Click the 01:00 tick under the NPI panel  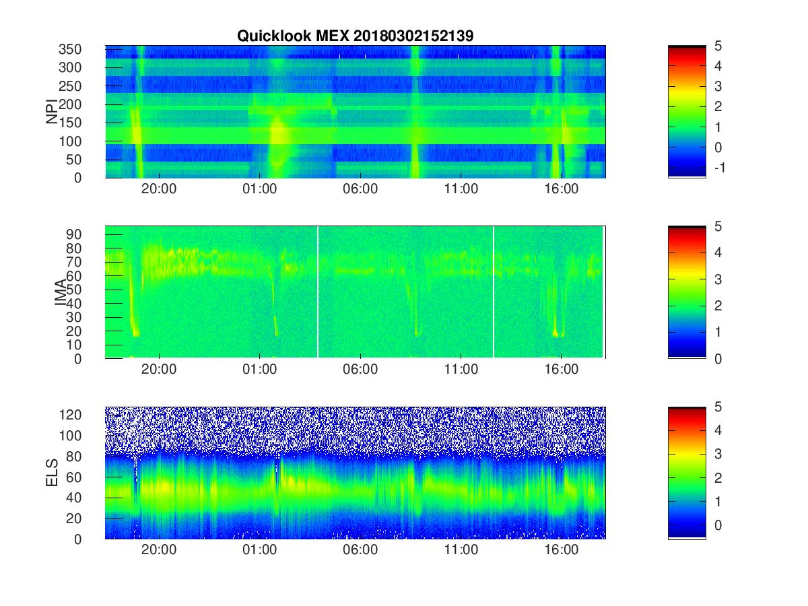tap(259, 189)
